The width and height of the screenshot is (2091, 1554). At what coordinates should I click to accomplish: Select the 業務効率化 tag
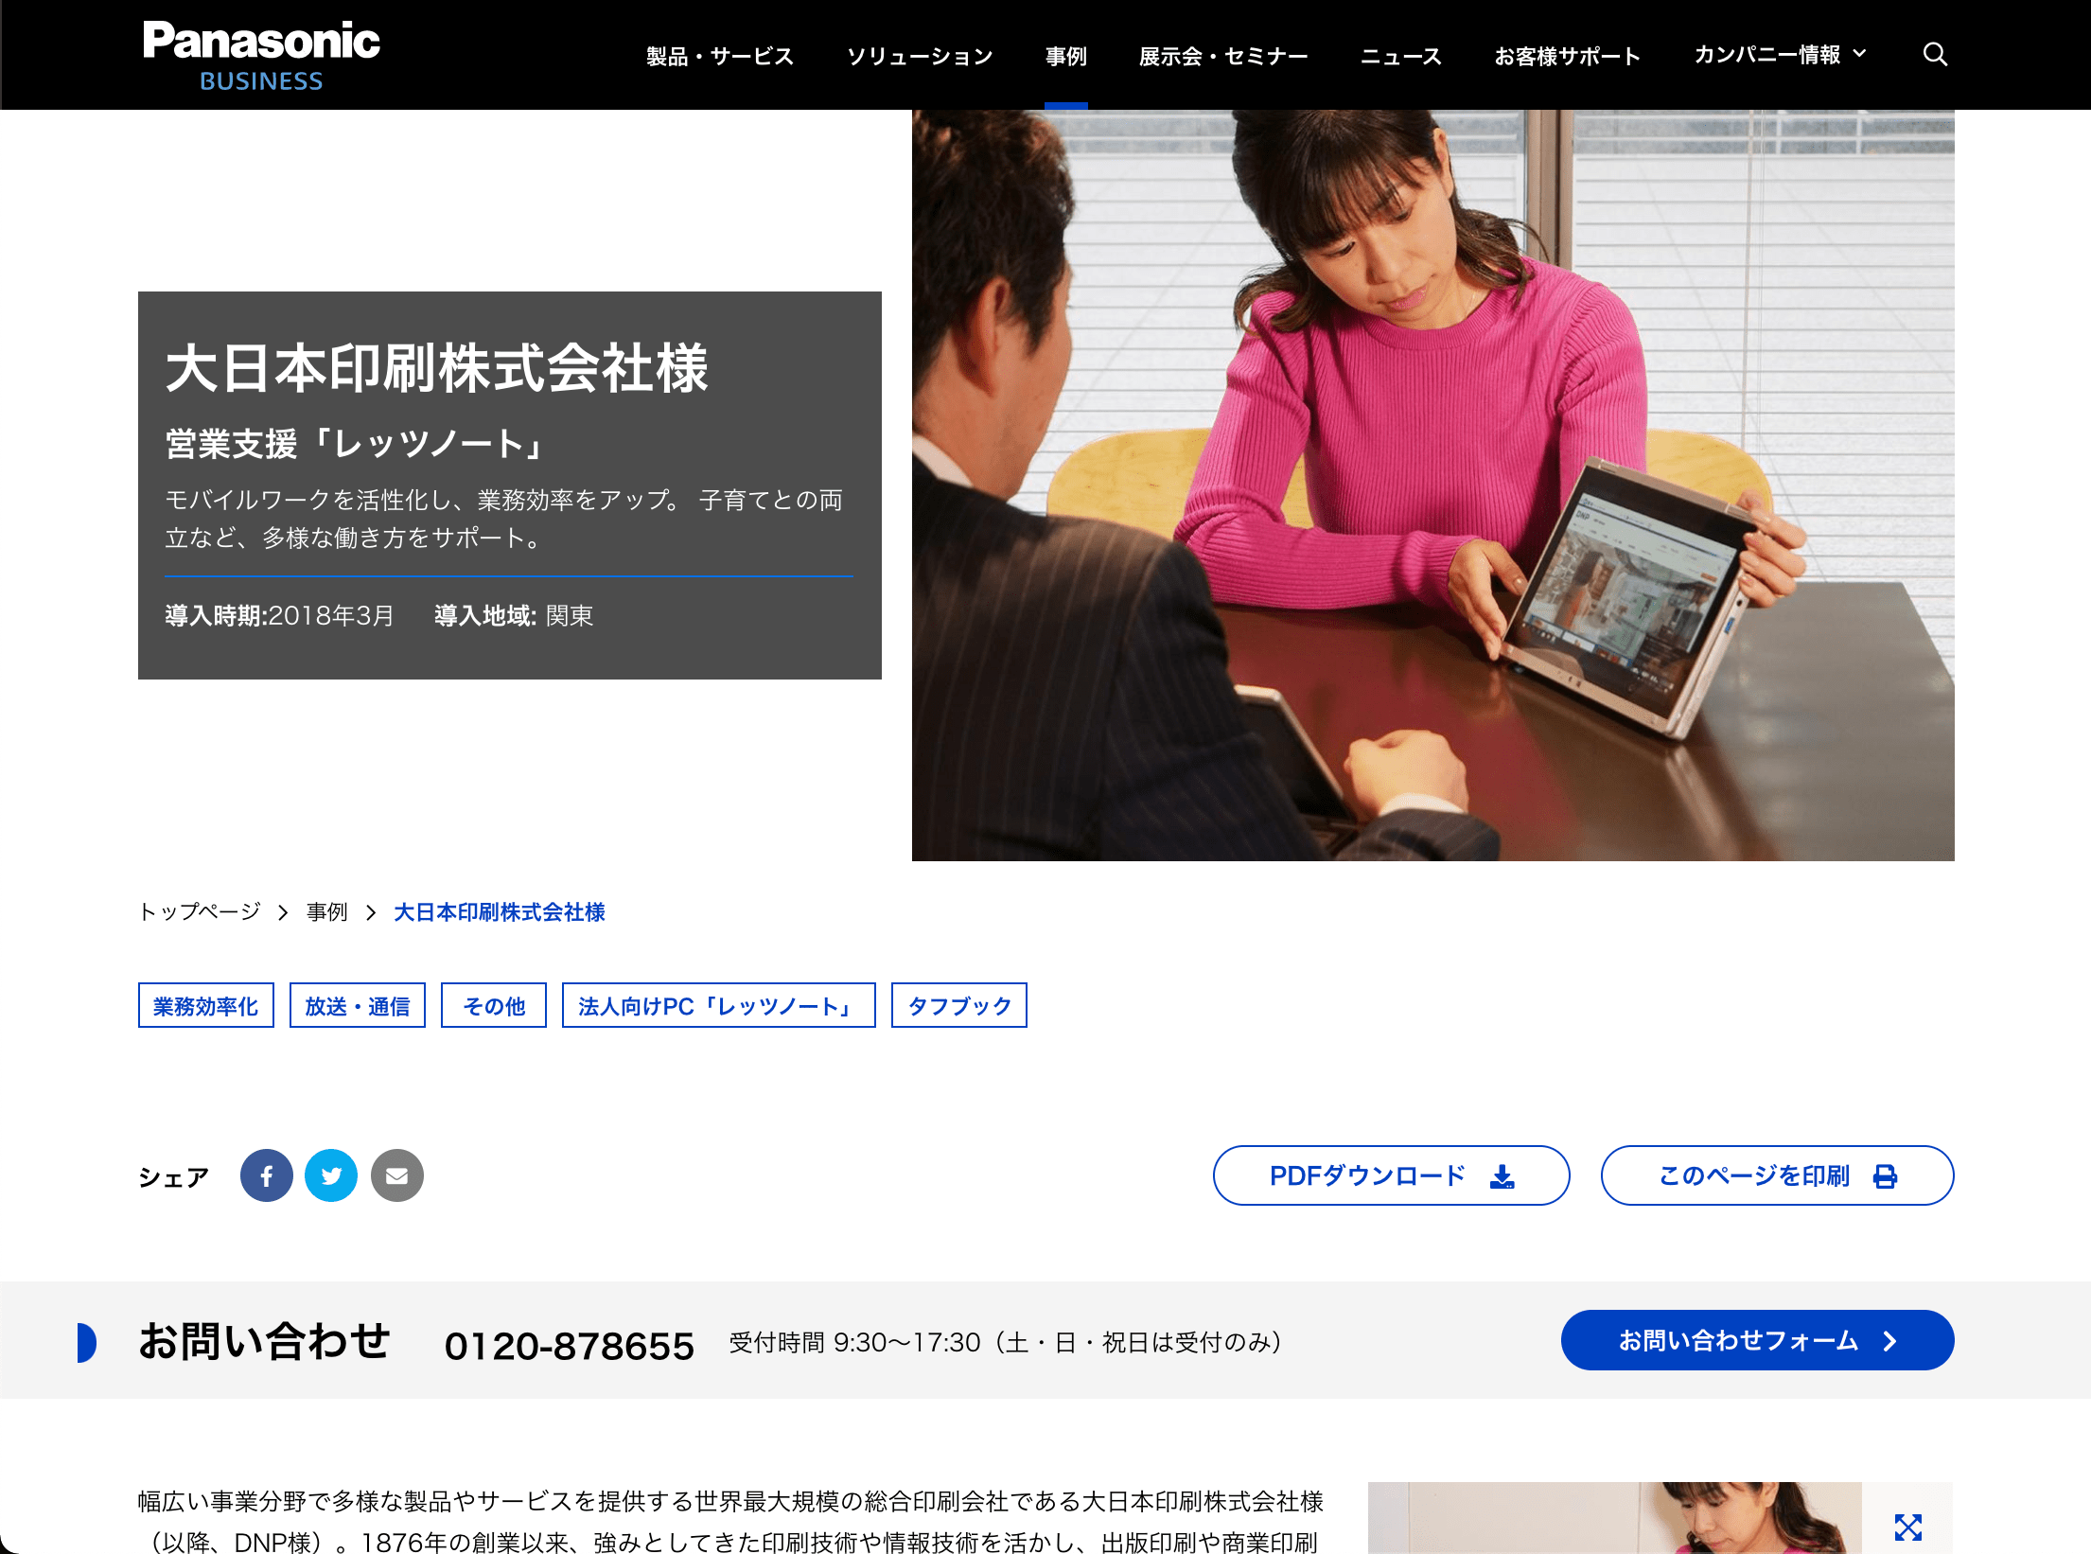click(x=206, y=1005)
